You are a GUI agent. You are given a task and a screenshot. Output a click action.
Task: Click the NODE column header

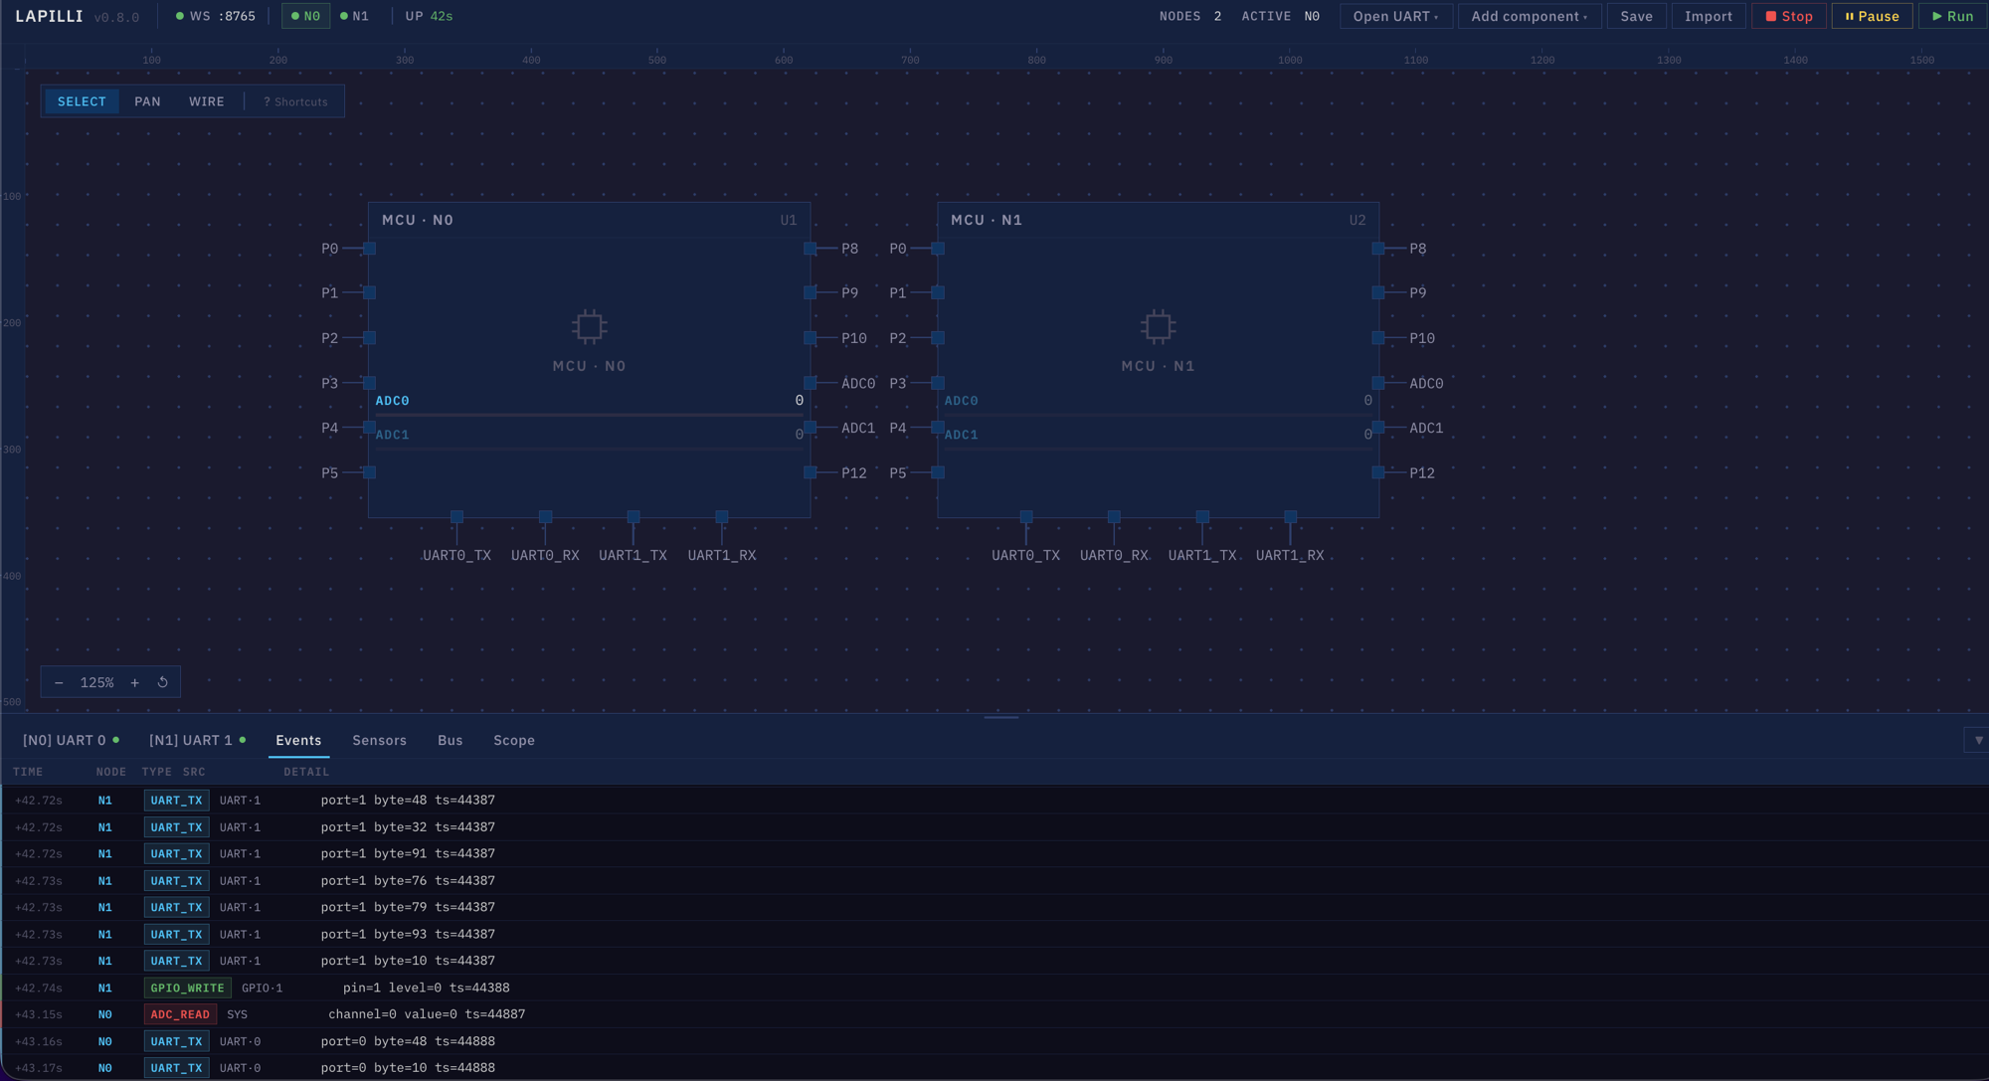pos(111,772)
